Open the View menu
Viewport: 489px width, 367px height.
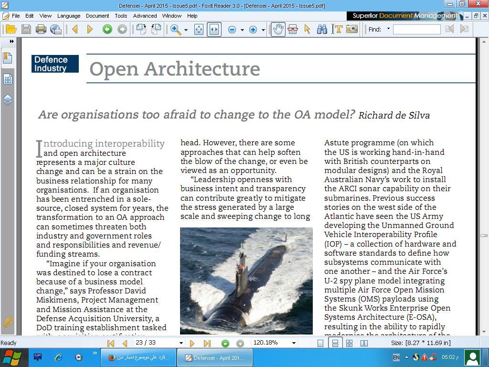[45, 16]
